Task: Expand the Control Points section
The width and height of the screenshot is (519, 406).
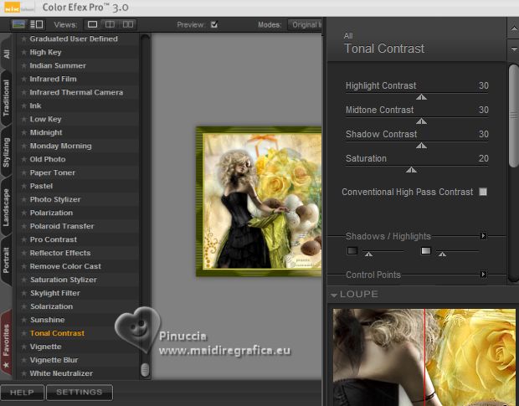Action: 483,275
